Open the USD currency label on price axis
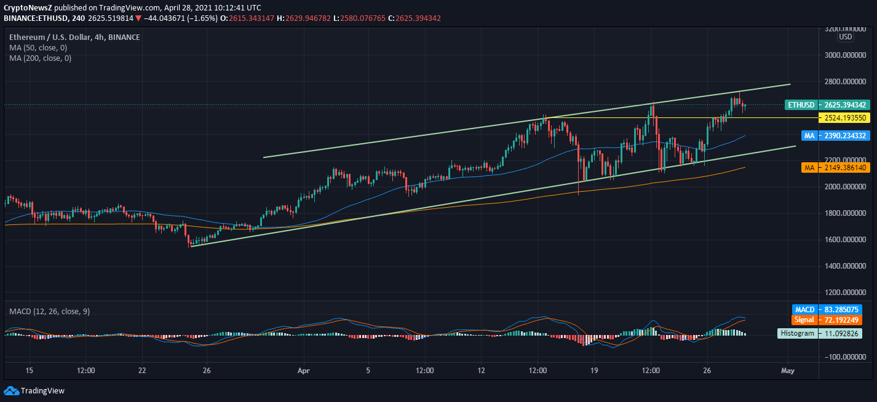Viewport: 877px width, 402px height. click(846, 37)
